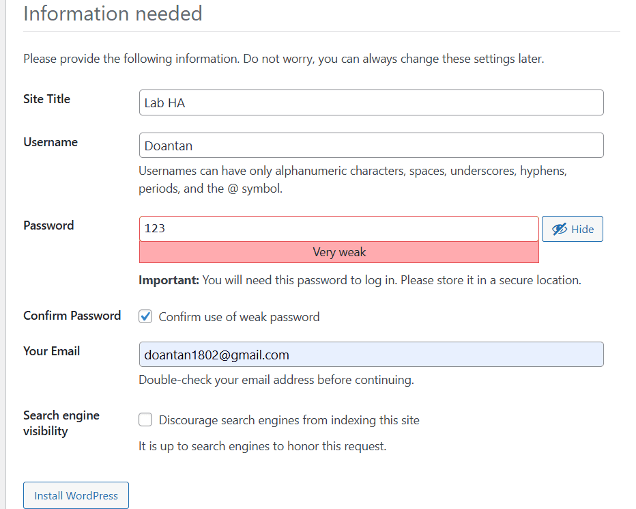Click the Your Email field with the Gmail address

(371, 355)
